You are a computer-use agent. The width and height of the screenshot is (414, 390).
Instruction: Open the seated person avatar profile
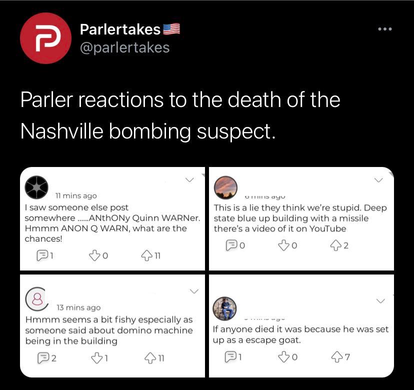[x=224, y=308]
